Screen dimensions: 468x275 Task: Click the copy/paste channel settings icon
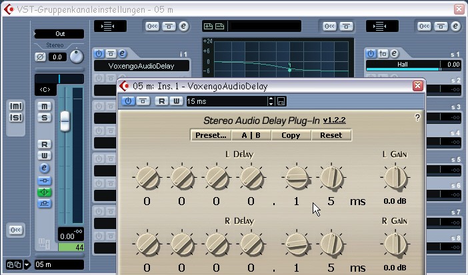pyautogui.click(x=14, y=264)
